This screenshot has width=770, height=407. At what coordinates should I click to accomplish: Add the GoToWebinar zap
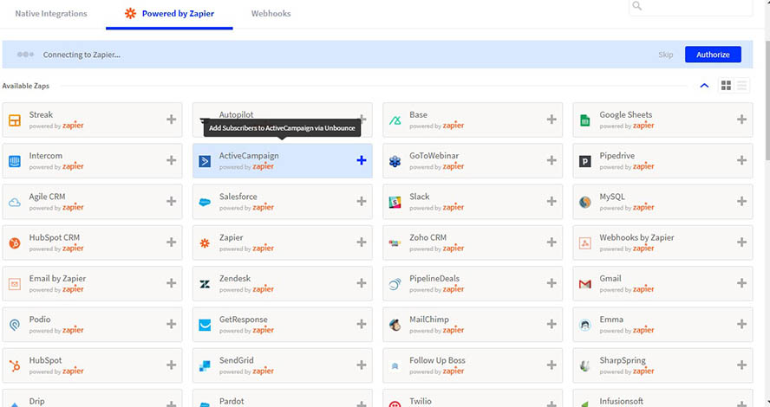(551, 160)
